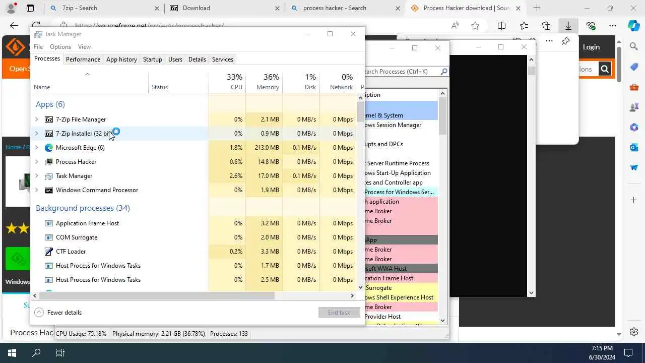Click the CTF Loader icon

click(49, 252)
